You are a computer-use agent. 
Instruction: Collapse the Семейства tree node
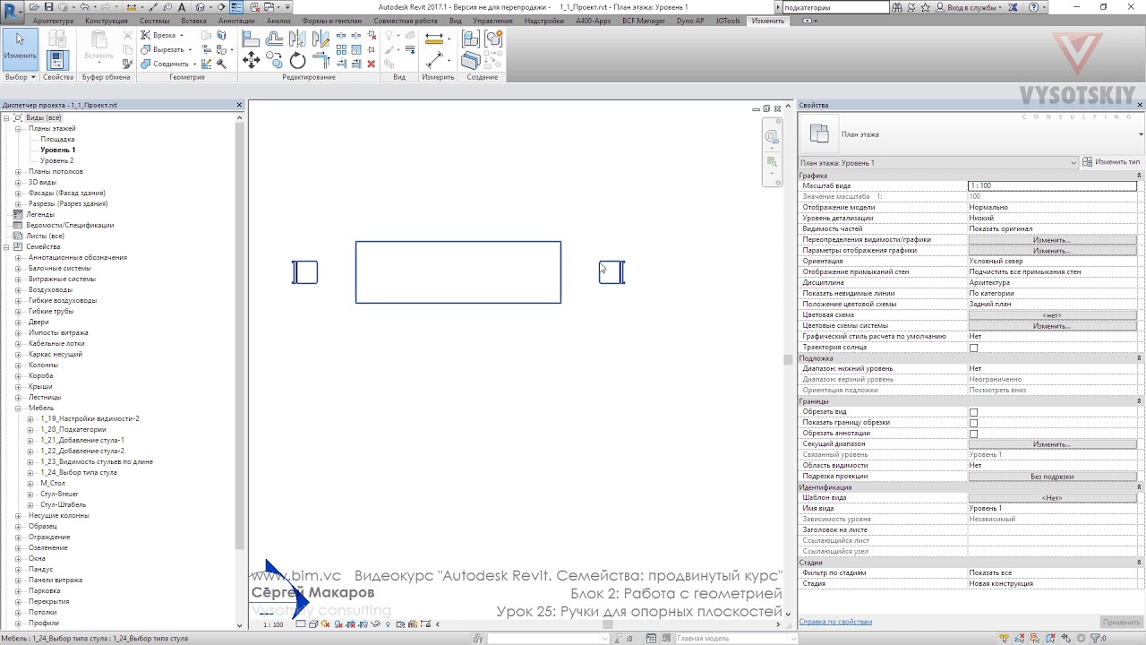[6, 247]
